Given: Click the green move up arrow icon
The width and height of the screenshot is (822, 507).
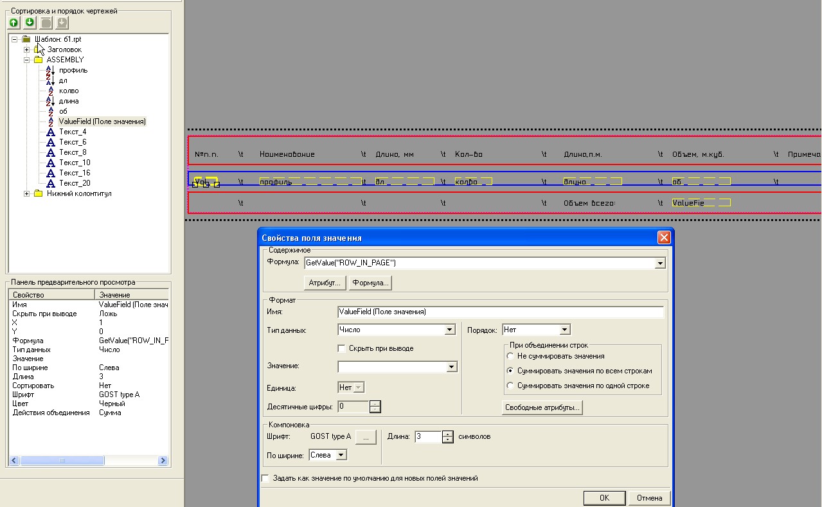Looking at the screenshot, I should (14, 22).
